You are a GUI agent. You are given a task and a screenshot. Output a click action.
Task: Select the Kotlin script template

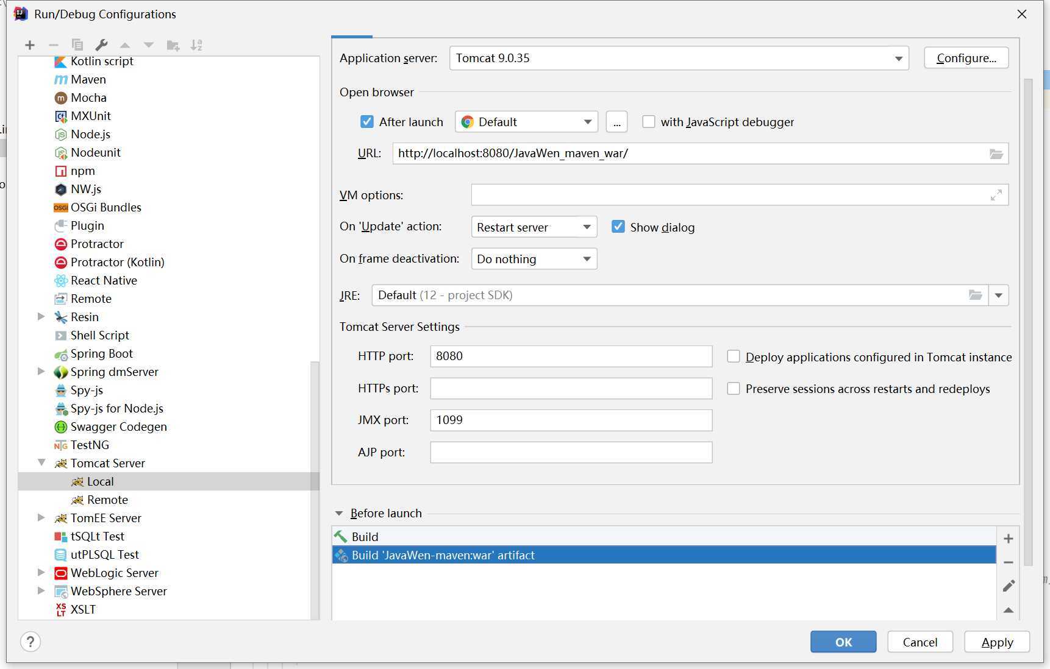tap(102, 61)
